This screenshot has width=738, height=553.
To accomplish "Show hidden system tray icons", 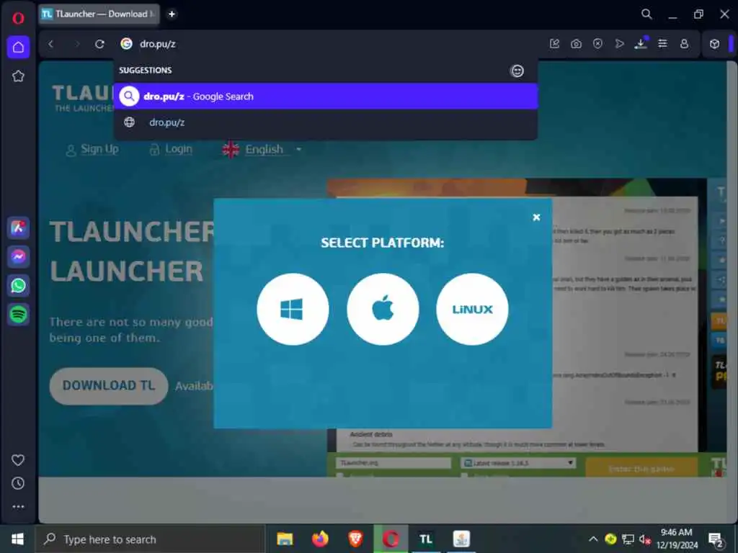I will (x=593, y=539).
